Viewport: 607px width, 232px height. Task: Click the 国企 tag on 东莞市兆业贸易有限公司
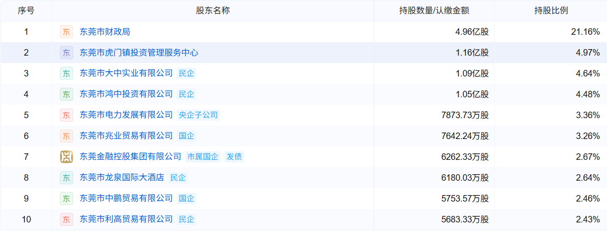(187, 136)
